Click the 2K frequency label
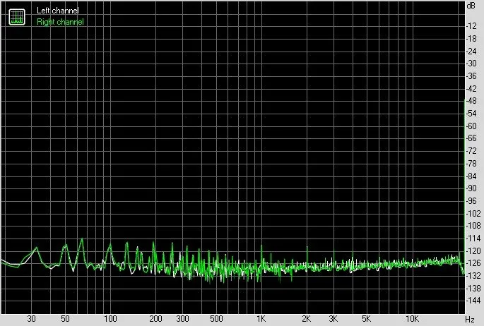Viewport: 484px width, 326px height. [x=306, y=319]
